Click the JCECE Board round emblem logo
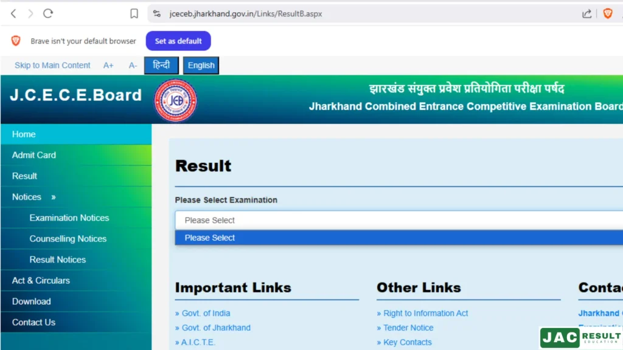 tap(175, 100)
